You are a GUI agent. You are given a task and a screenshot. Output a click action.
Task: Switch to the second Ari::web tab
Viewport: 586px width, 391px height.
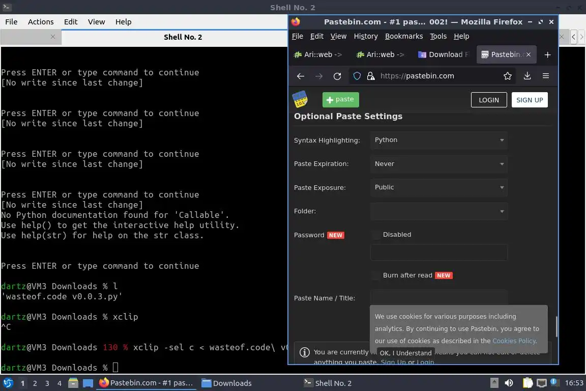pyautogui.click(x=381, y=54)
